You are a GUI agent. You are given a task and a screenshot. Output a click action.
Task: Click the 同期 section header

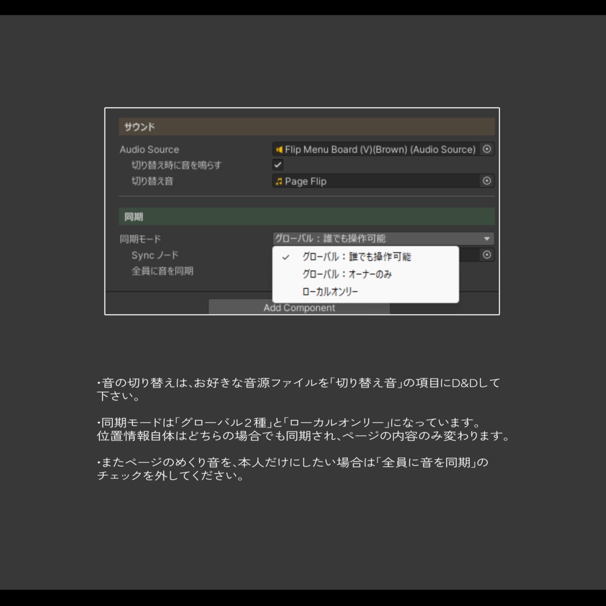pos(307,217)
